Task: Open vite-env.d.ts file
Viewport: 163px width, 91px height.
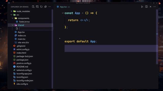Action: (x=23, y=42)
